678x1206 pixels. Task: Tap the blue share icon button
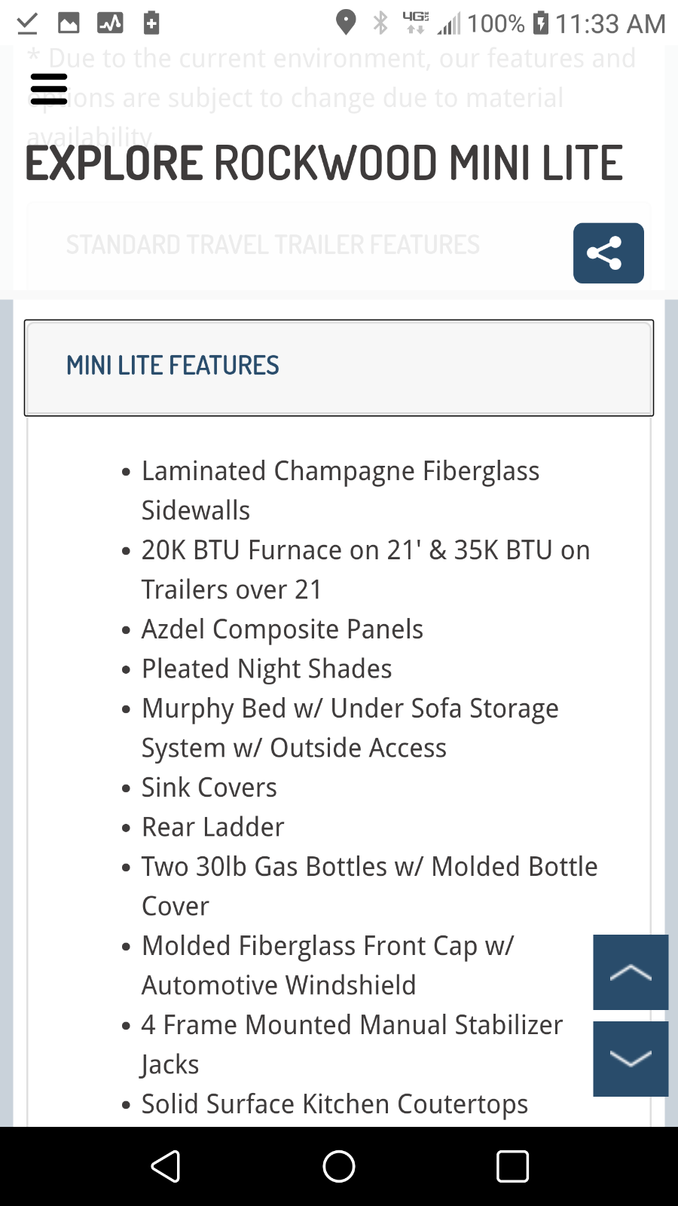pos(608,253)
